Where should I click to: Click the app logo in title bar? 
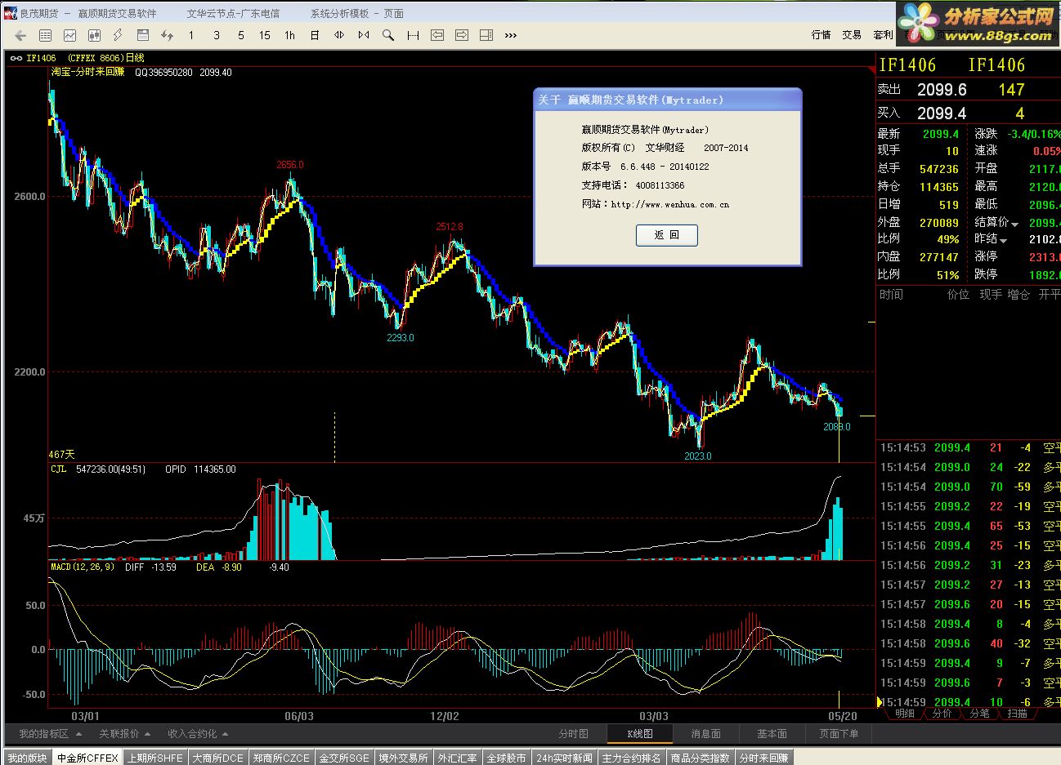pyautogui.click(x=10, y=13)
